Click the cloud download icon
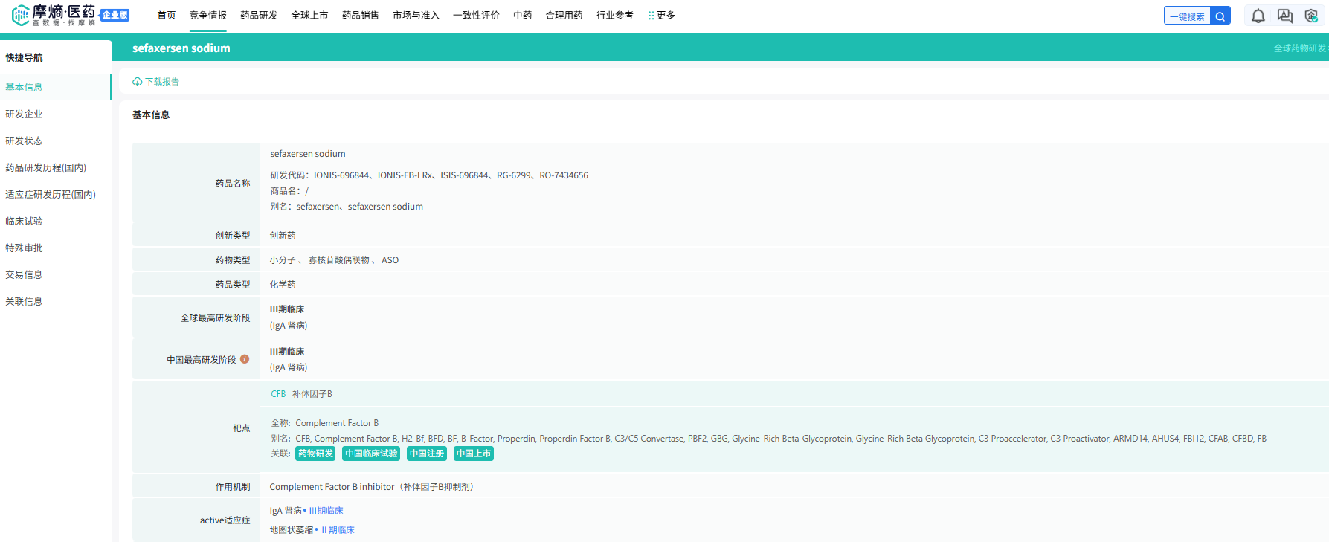This screenshot has width=1329, height=542. tap(138, 82)
